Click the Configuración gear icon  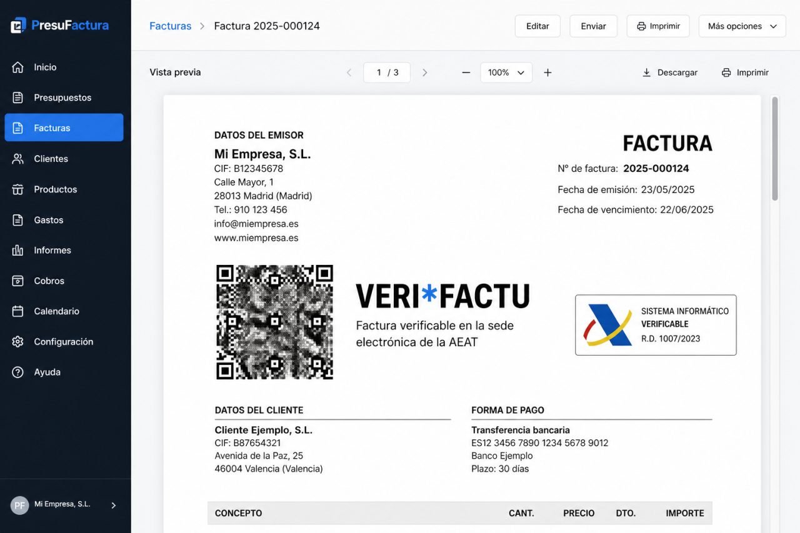tap(17, 342)
